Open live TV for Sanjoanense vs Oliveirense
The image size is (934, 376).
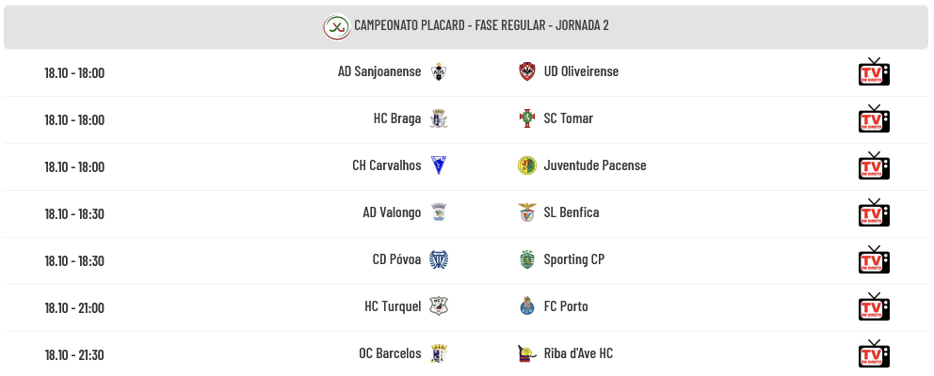point(874,72)
